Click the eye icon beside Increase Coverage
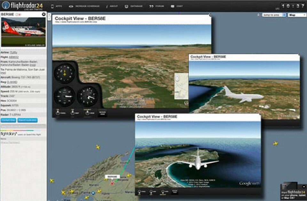Screen dimensions: 307x201 click(71, 6)
